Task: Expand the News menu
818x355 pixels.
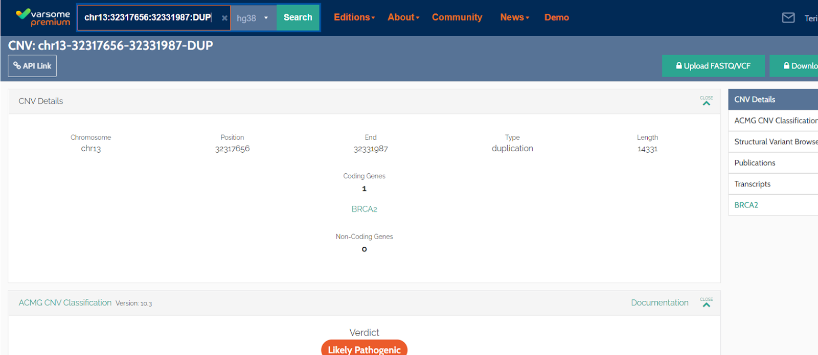Action: 515,17
